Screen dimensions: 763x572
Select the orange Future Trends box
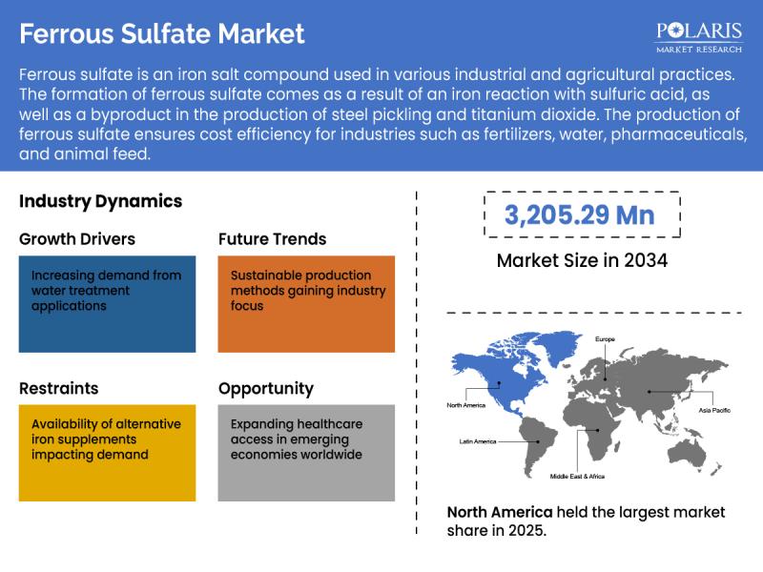[306, 303]
